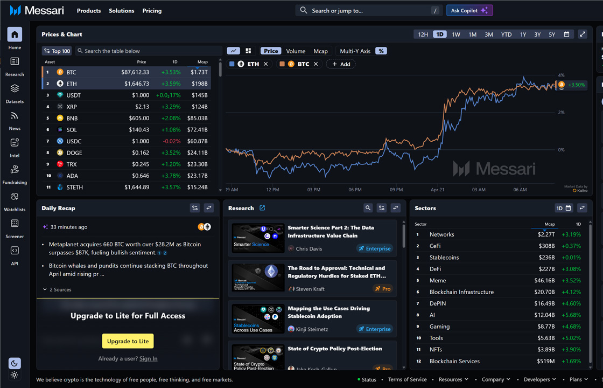Image resolution: width=603 pixels, height=388 pixels.
Task: Click the Research panel swap widget icon
Action: [x=395, y=208]
